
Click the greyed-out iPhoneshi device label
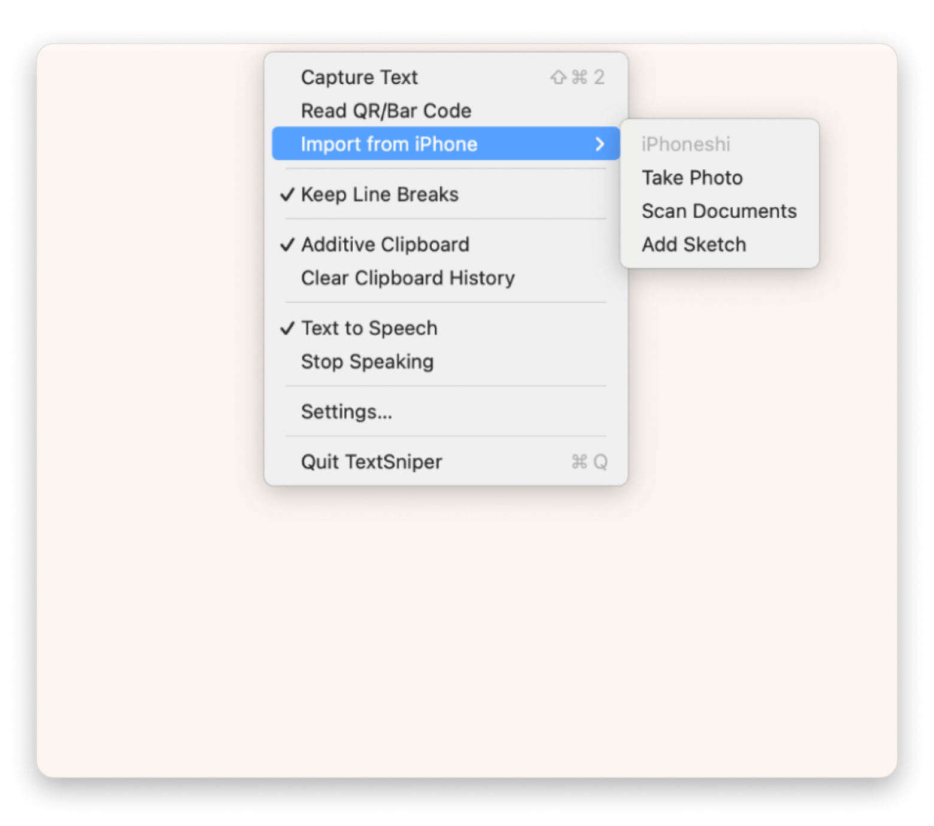[x=686, y=144]
